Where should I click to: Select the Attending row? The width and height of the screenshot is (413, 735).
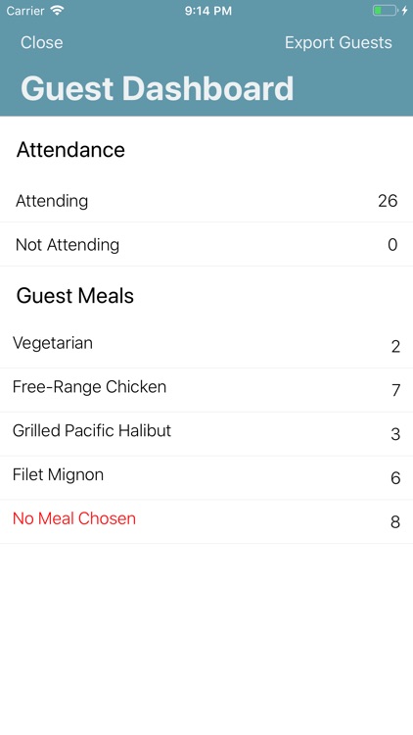click(206, 201)
